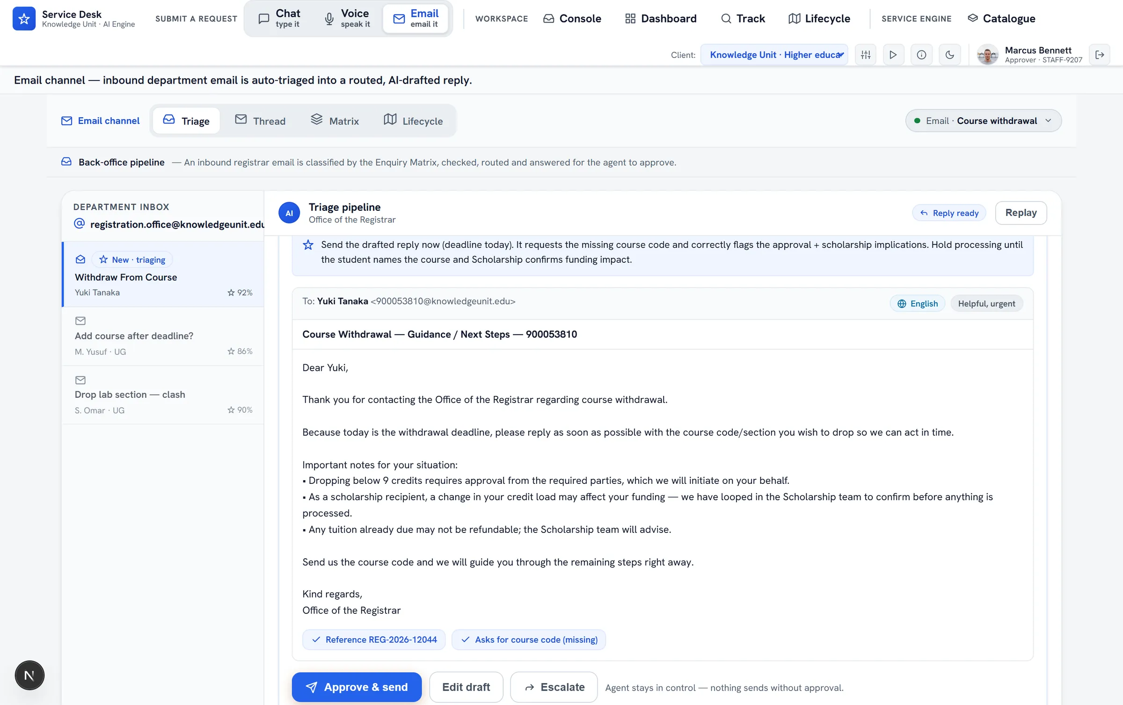Click the 92% confidence score
This screenshot has height=705, width=1123.
point(240,293)
